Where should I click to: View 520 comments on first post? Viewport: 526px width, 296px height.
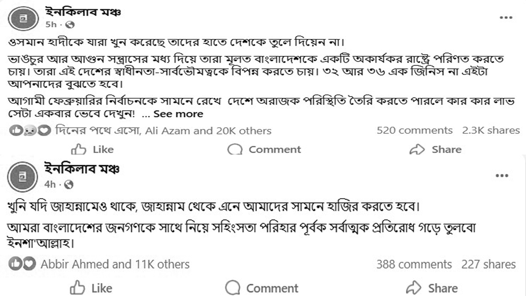(414, 131)
